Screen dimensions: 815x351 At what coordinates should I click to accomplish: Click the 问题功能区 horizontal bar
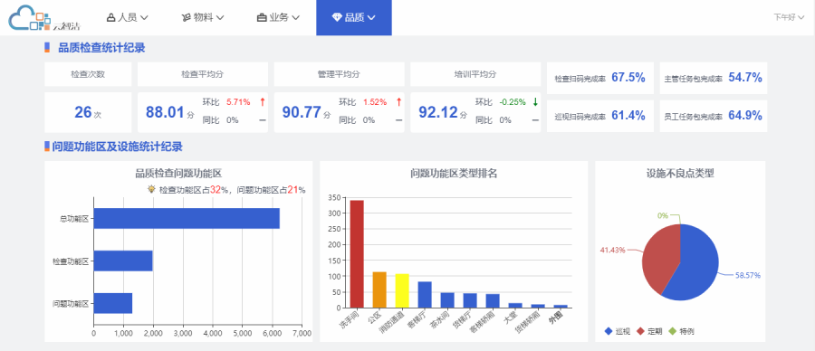pyautogui.click(x=113, y=303)
